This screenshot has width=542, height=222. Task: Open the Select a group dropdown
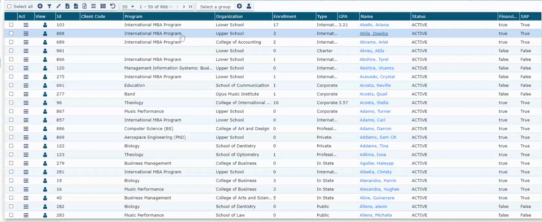pos(215,6)
